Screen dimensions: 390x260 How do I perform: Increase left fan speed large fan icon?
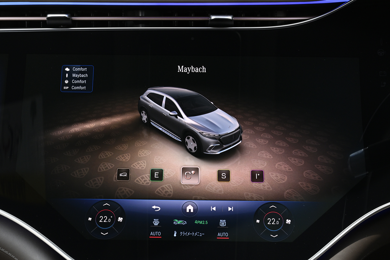click(120, 219)
